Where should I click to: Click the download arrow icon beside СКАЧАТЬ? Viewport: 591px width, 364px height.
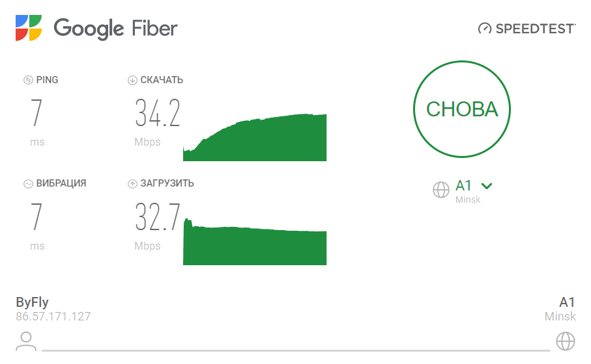point(132,80)
